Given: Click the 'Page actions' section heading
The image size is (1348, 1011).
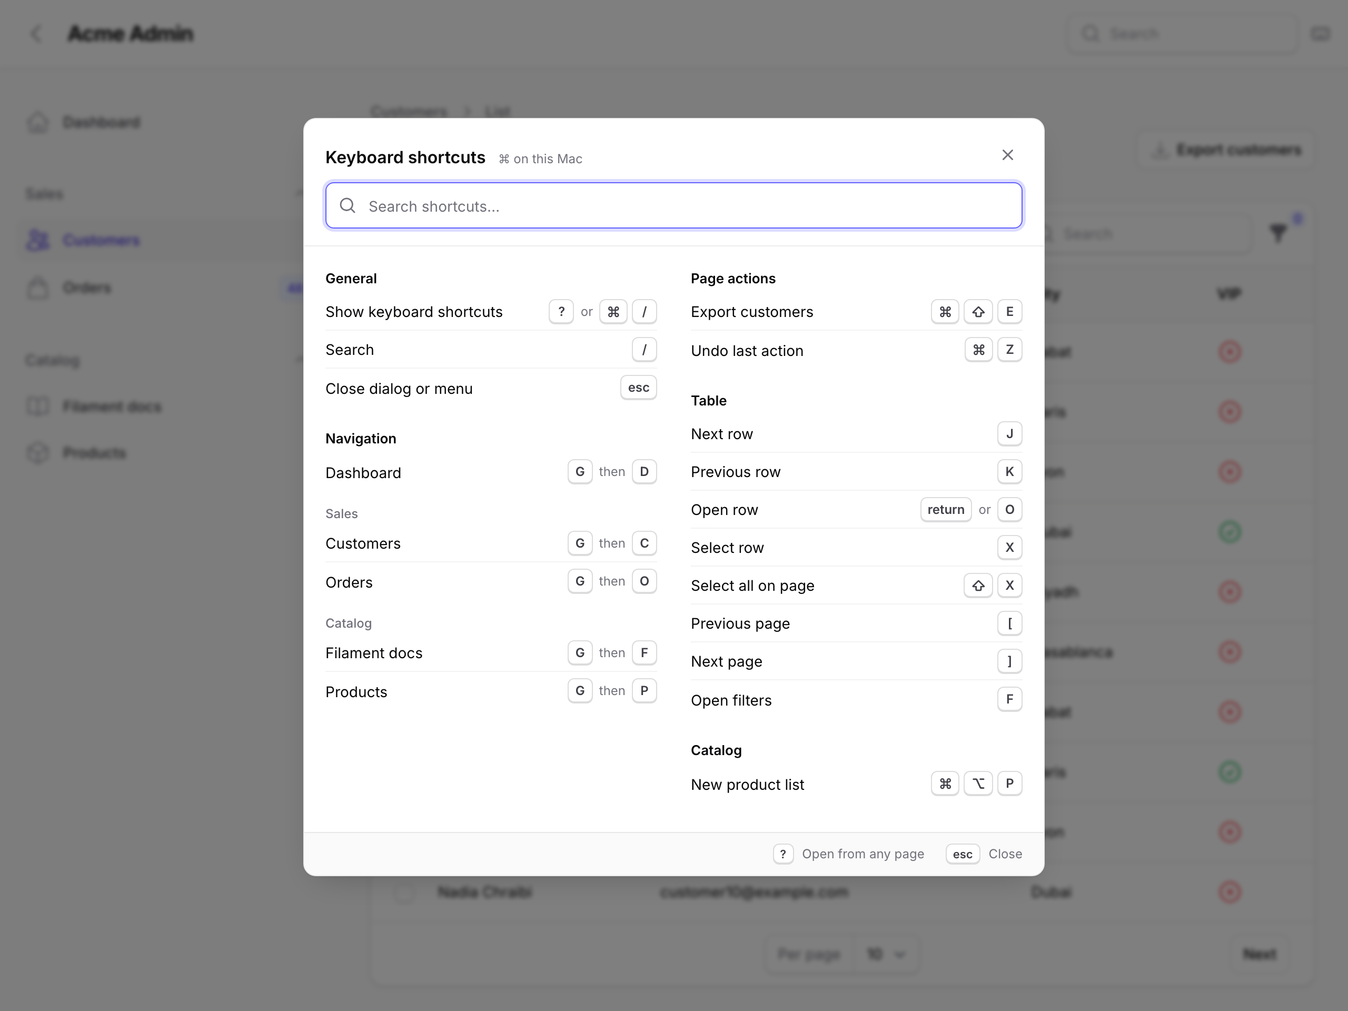Looking at the screenshot, I should click(733, 279).
